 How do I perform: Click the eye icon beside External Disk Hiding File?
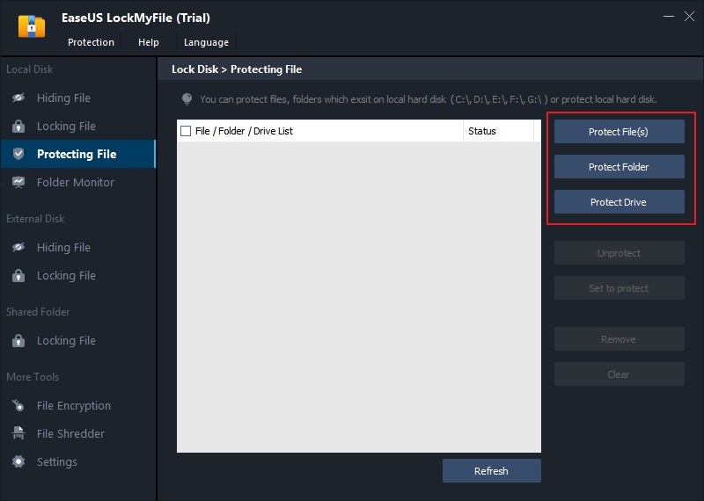[18, 247]
